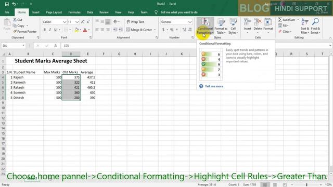Open the borders dropdown

point(70,30)
